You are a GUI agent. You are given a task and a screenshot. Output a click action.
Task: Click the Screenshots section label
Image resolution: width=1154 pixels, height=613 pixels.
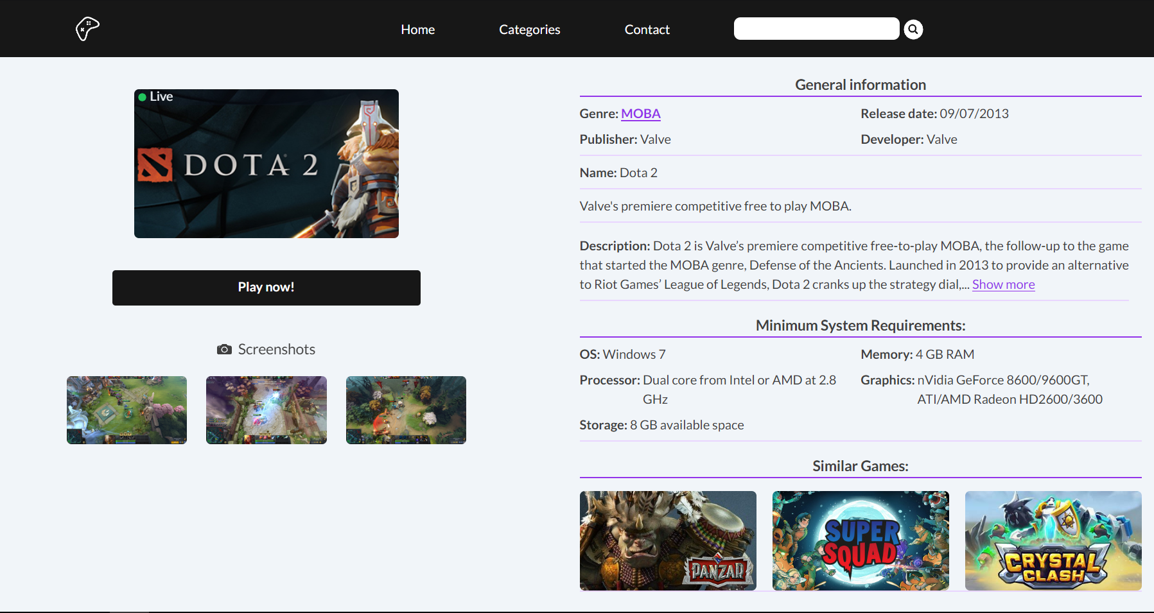(277, 349)
